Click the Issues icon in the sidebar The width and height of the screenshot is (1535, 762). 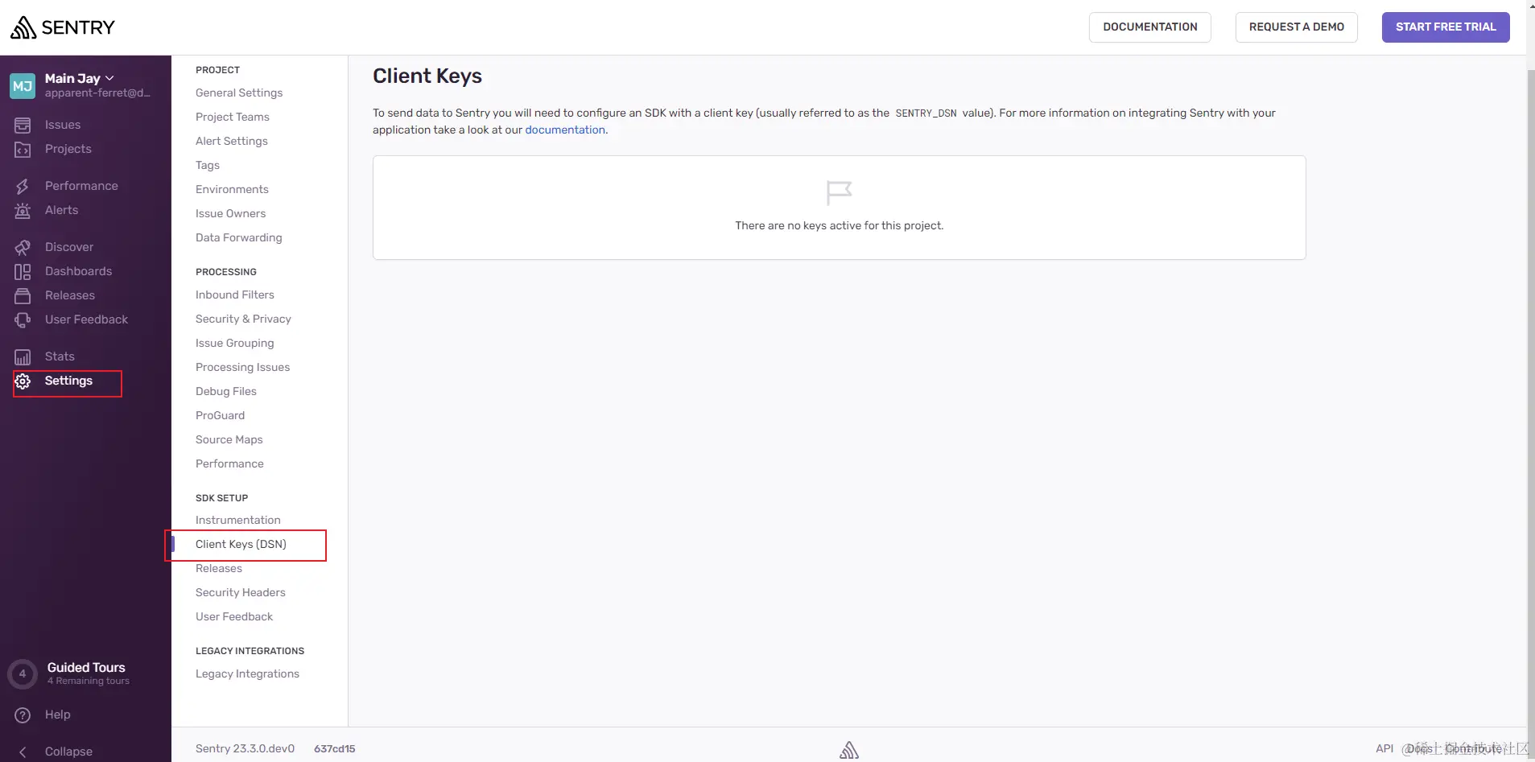pyautogui.click(x=23, y=125)
